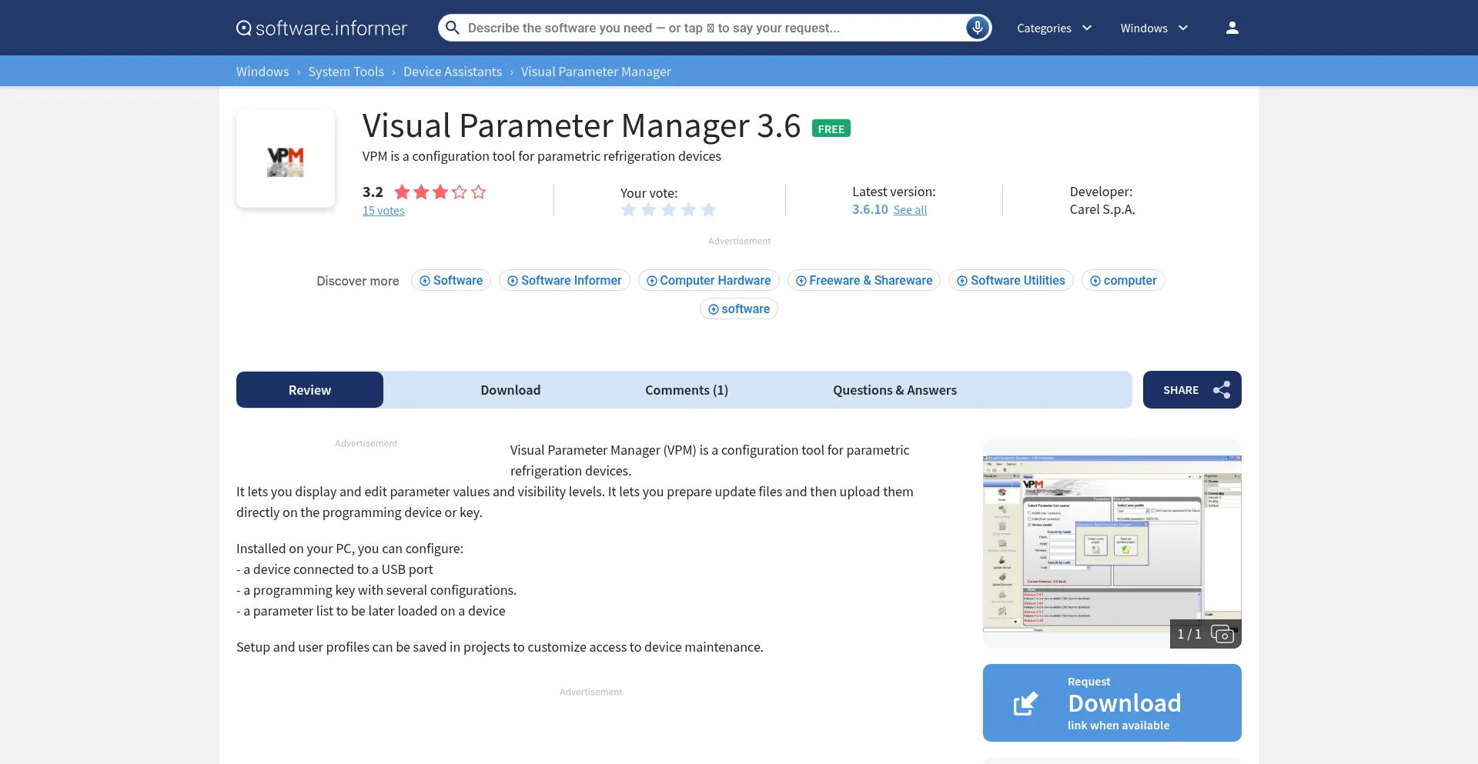
Task: Click the screenshot gallery camera icon
Action: tap(1222, 634)
